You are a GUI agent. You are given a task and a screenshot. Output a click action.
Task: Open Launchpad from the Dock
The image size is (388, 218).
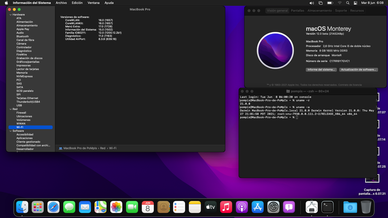click(38, 207)
